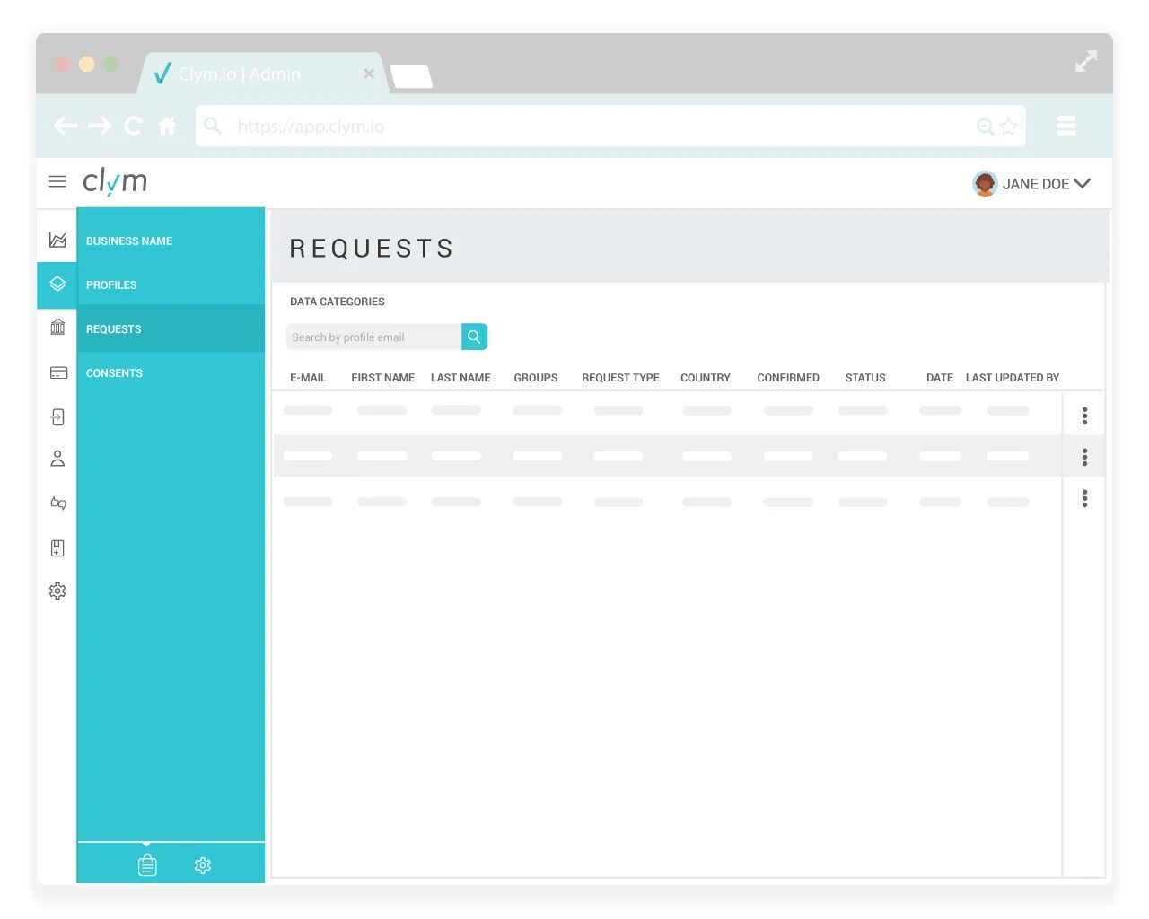1149x919 pixels.
Task: Open the browser menu with three bars
Action: tap(1066, 126)
